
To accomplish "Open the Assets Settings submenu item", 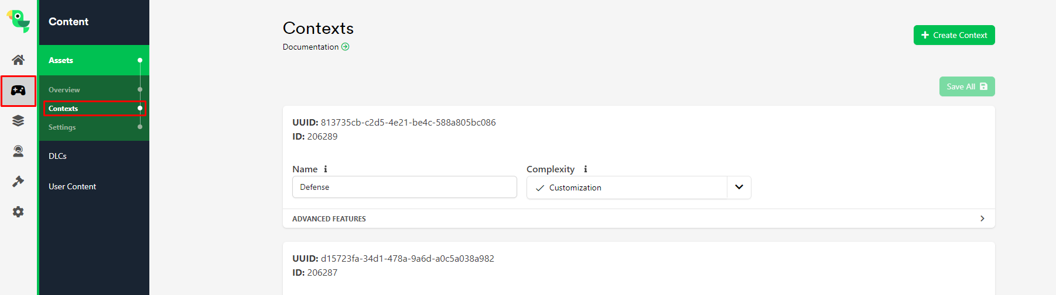I will [62, 127].
